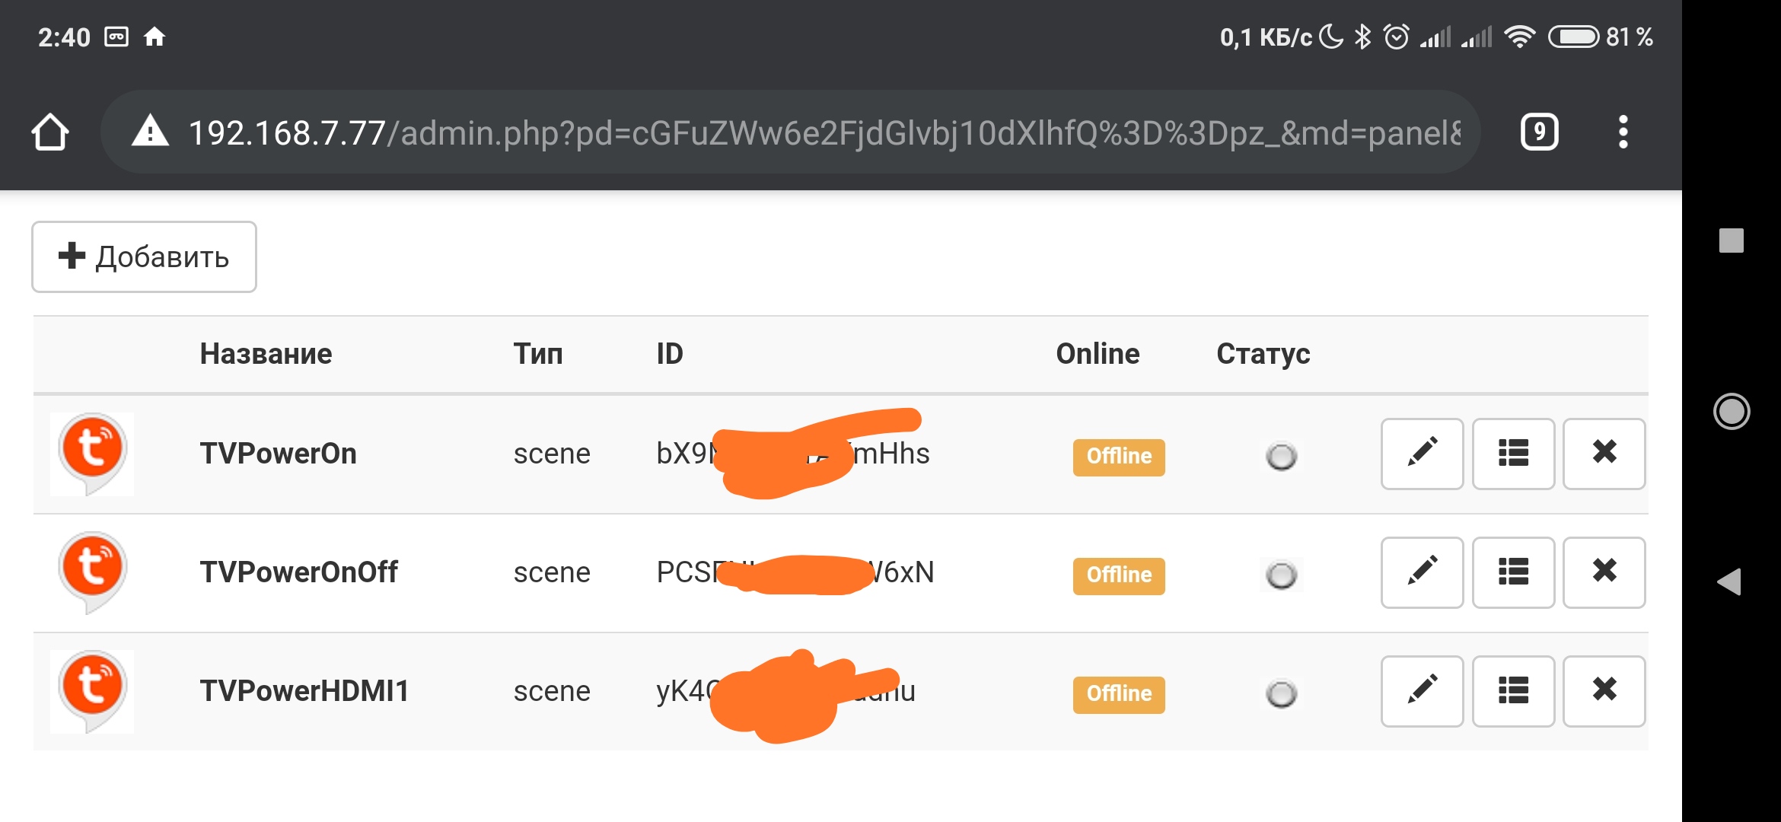Click the TVPowerOnOff scene name
This screenshot has height=822, width=1781.
[298, 572]
